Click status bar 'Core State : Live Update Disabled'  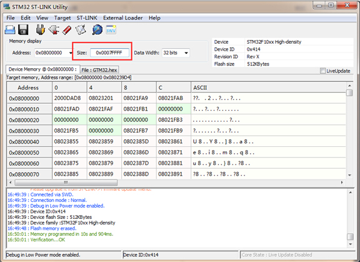[277, 254]
